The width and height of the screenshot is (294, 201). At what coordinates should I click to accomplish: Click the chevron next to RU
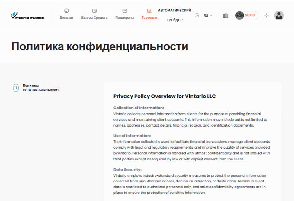(211, 16)
